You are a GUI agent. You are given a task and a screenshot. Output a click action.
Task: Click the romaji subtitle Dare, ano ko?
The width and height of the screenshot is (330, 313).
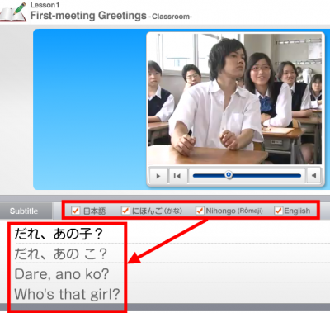(62, 274)
